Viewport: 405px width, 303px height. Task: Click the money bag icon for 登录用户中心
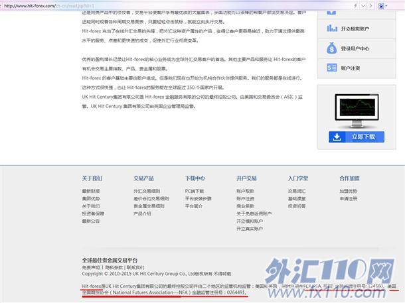(332, 48)
